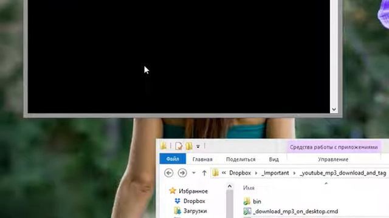This screenshot has width=389, height=218.
Task: Open Dropbox in the navigation pane
Action: coord(194,201)
